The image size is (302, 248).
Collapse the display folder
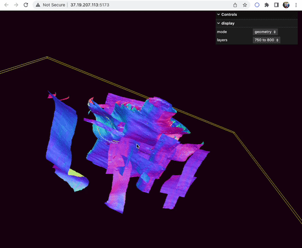click(256, 23)
